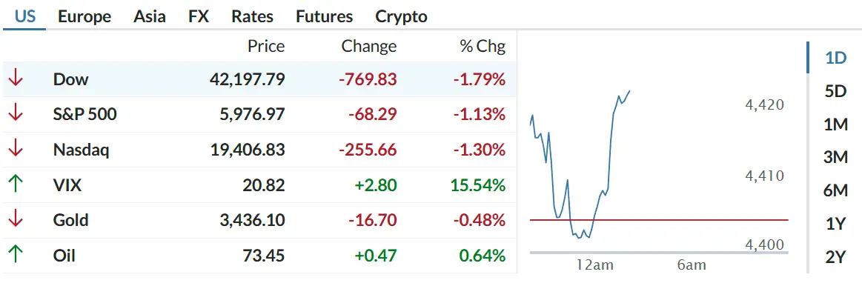Screen dimensions: 862x286
Task: Click the down arrow icon beside Gold
Action: pyautogui.click(x=16, y=220)
